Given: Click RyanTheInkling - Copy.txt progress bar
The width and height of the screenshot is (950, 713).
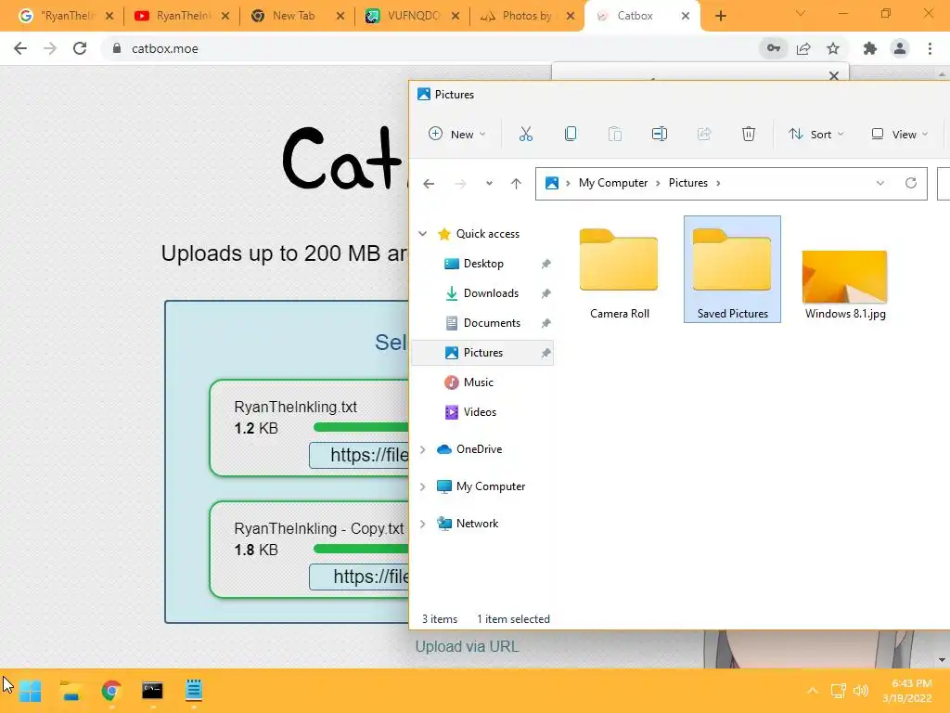Looking at the screenshot, I should [x=361, y=549].
